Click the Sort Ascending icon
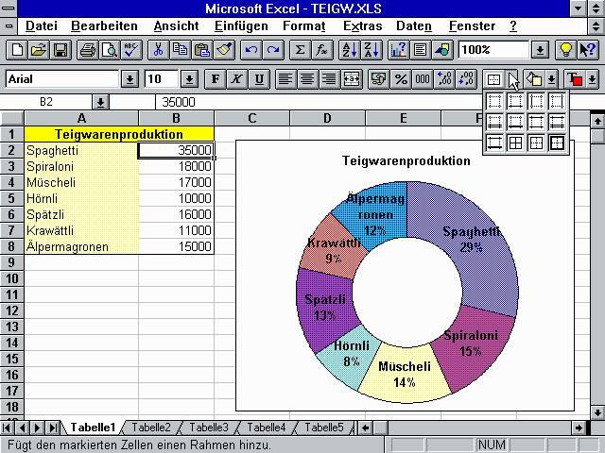This screenshot has height=453, width=605. click(x=349, y=50)
